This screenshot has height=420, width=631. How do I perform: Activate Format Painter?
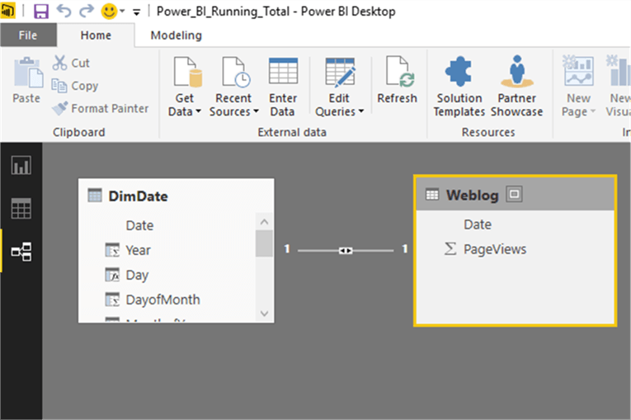click(100, 108)
